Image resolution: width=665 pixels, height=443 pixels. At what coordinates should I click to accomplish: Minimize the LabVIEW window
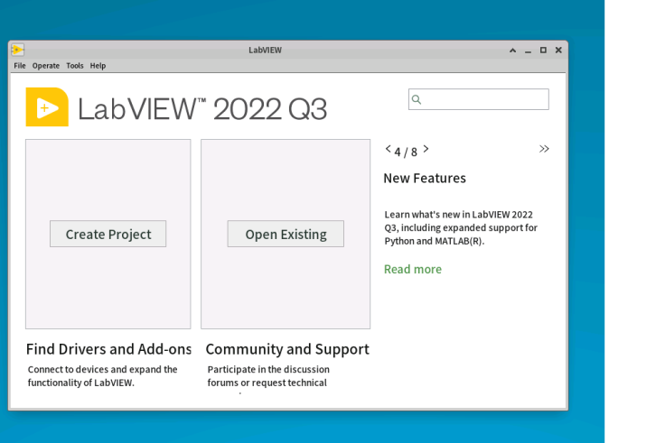point(528,51)
